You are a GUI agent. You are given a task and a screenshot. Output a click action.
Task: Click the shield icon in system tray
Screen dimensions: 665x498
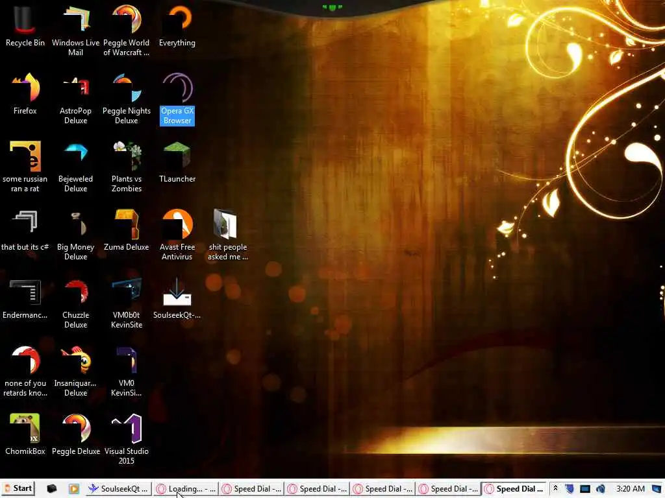569,489
